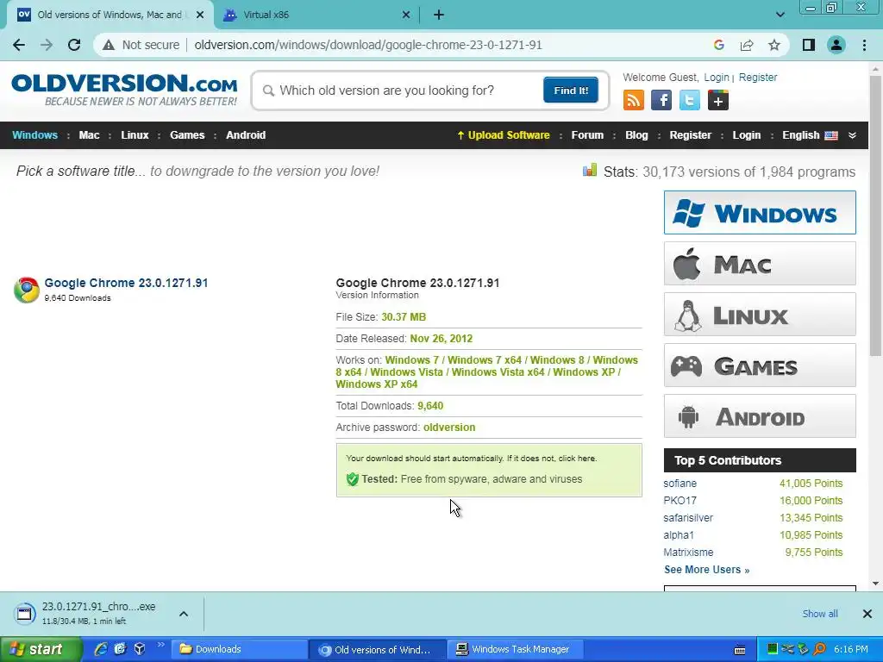Select the Games nav item
The height and width of the screenshot is (662, 883).
[187, 135]
